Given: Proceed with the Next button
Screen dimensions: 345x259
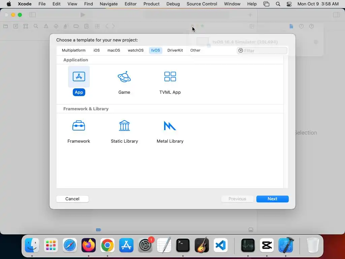Looking at the screenshot, I should 272,199.
